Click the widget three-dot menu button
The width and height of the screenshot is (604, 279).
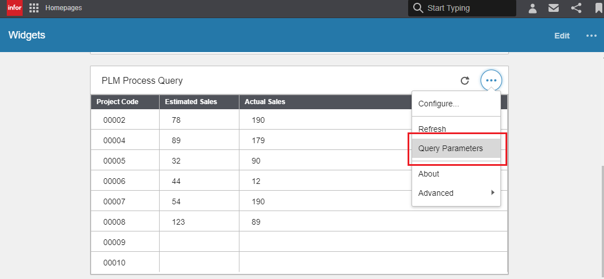point(491,81)
